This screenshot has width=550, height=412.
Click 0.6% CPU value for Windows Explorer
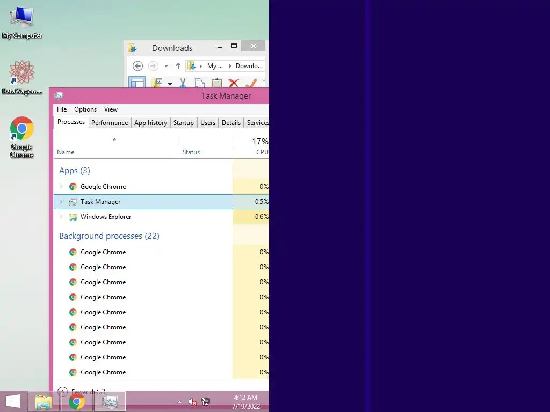point(262,217)
